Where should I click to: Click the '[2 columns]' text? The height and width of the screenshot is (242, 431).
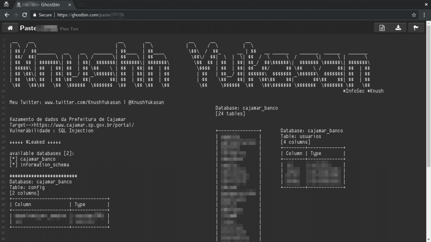(24, 193)
